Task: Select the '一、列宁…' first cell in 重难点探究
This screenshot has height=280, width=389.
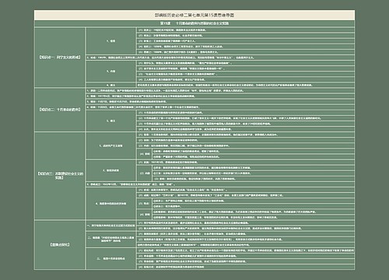Action: [x=111, y=226]
